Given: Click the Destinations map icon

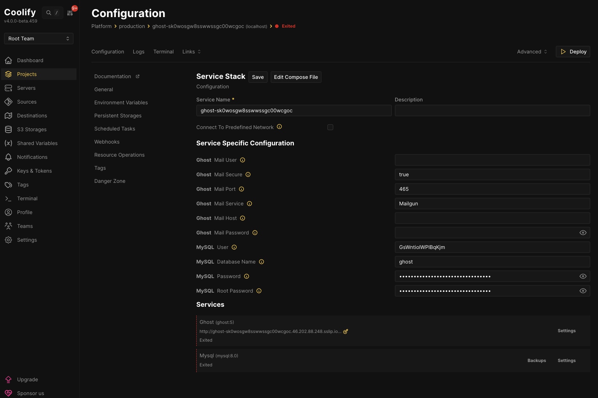Looking at the screenshot, I should coord(8,116).
